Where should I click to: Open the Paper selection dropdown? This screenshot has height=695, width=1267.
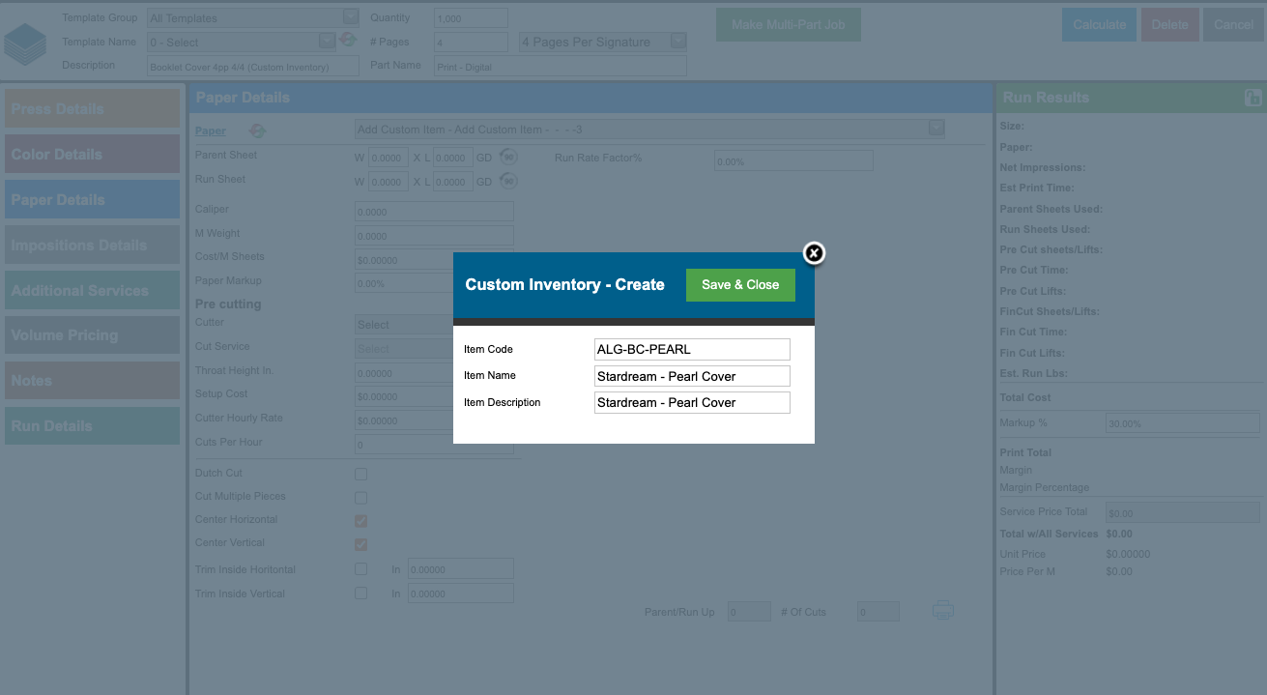tap(649, 129)
